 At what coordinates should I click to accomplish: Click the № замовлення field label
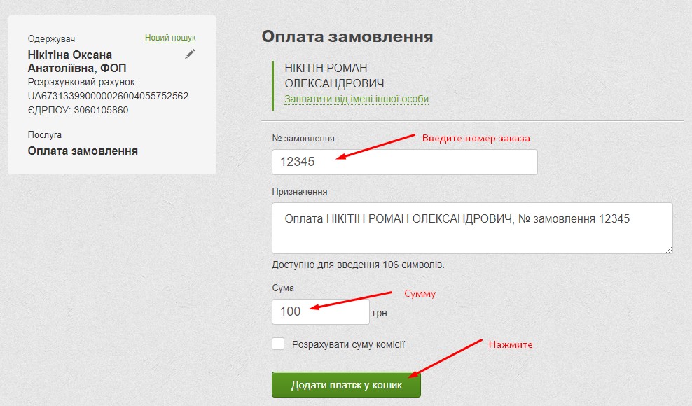tap(303, 138)
